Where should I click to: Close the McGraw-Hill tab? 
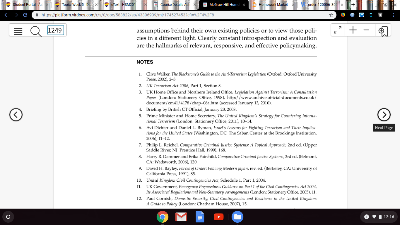point(244,5)
